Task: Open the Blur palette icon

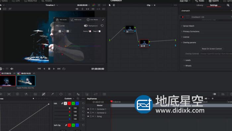Action: click(x=78, y=94)
